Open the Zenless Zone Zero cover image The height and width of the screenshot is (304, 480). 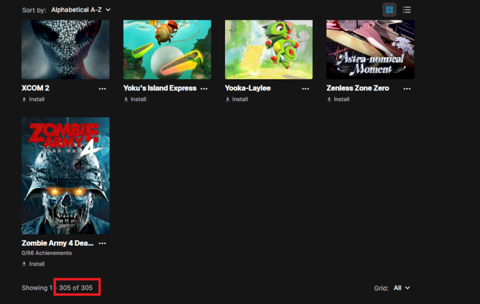pos(370,50)
